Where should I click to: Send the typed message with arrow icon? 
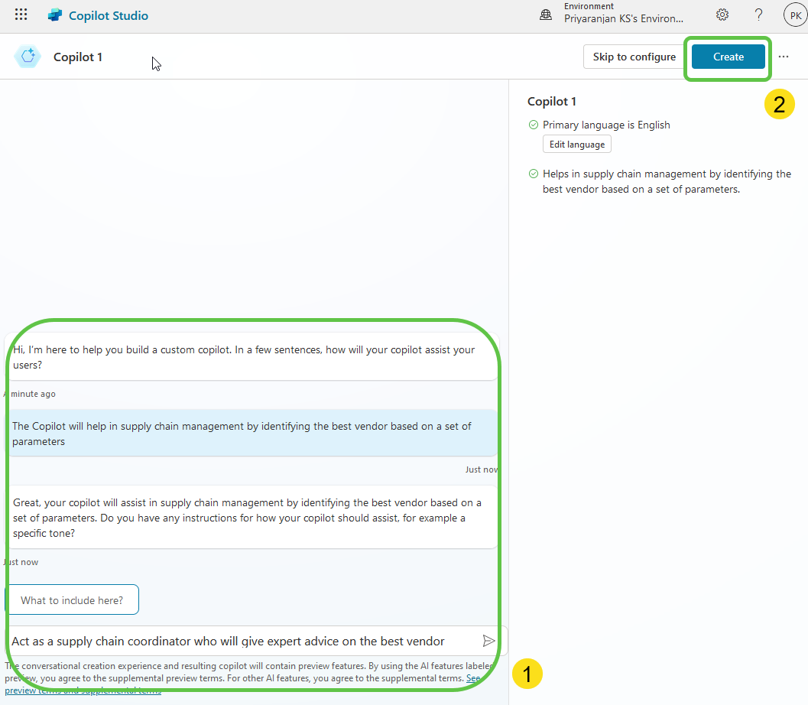pos(488,641)
